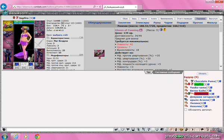Click the Обновить button
Image resolution: width=224 pixels, height=140 pixels.
(202, 74)
